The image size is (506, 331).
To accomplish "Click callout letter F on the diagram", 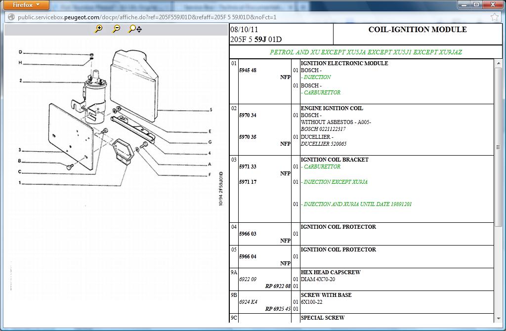I will click(210, 175).
